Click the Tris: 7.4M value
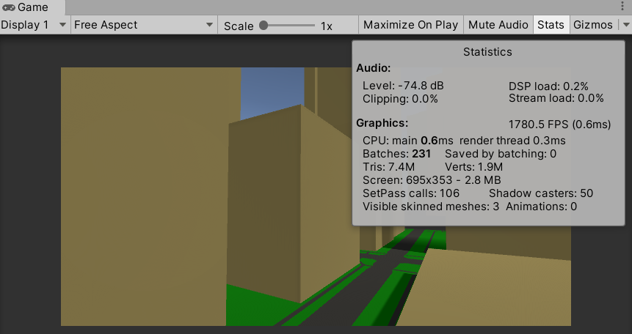The height and width of the screenshot is (334, 632). pos(388,167)
